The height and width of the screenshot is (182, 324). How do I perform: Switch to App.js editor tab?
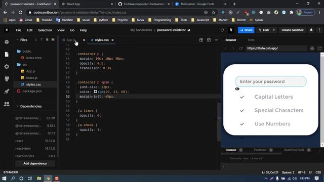pos(71,40)
